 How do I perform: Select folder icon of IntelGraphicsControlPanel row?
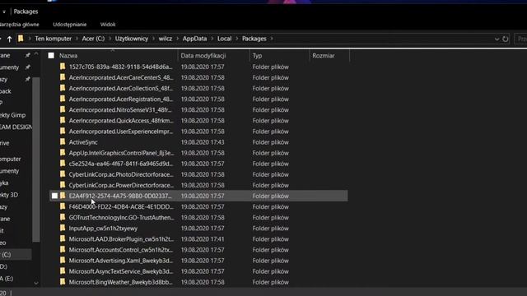pos(63,152)
